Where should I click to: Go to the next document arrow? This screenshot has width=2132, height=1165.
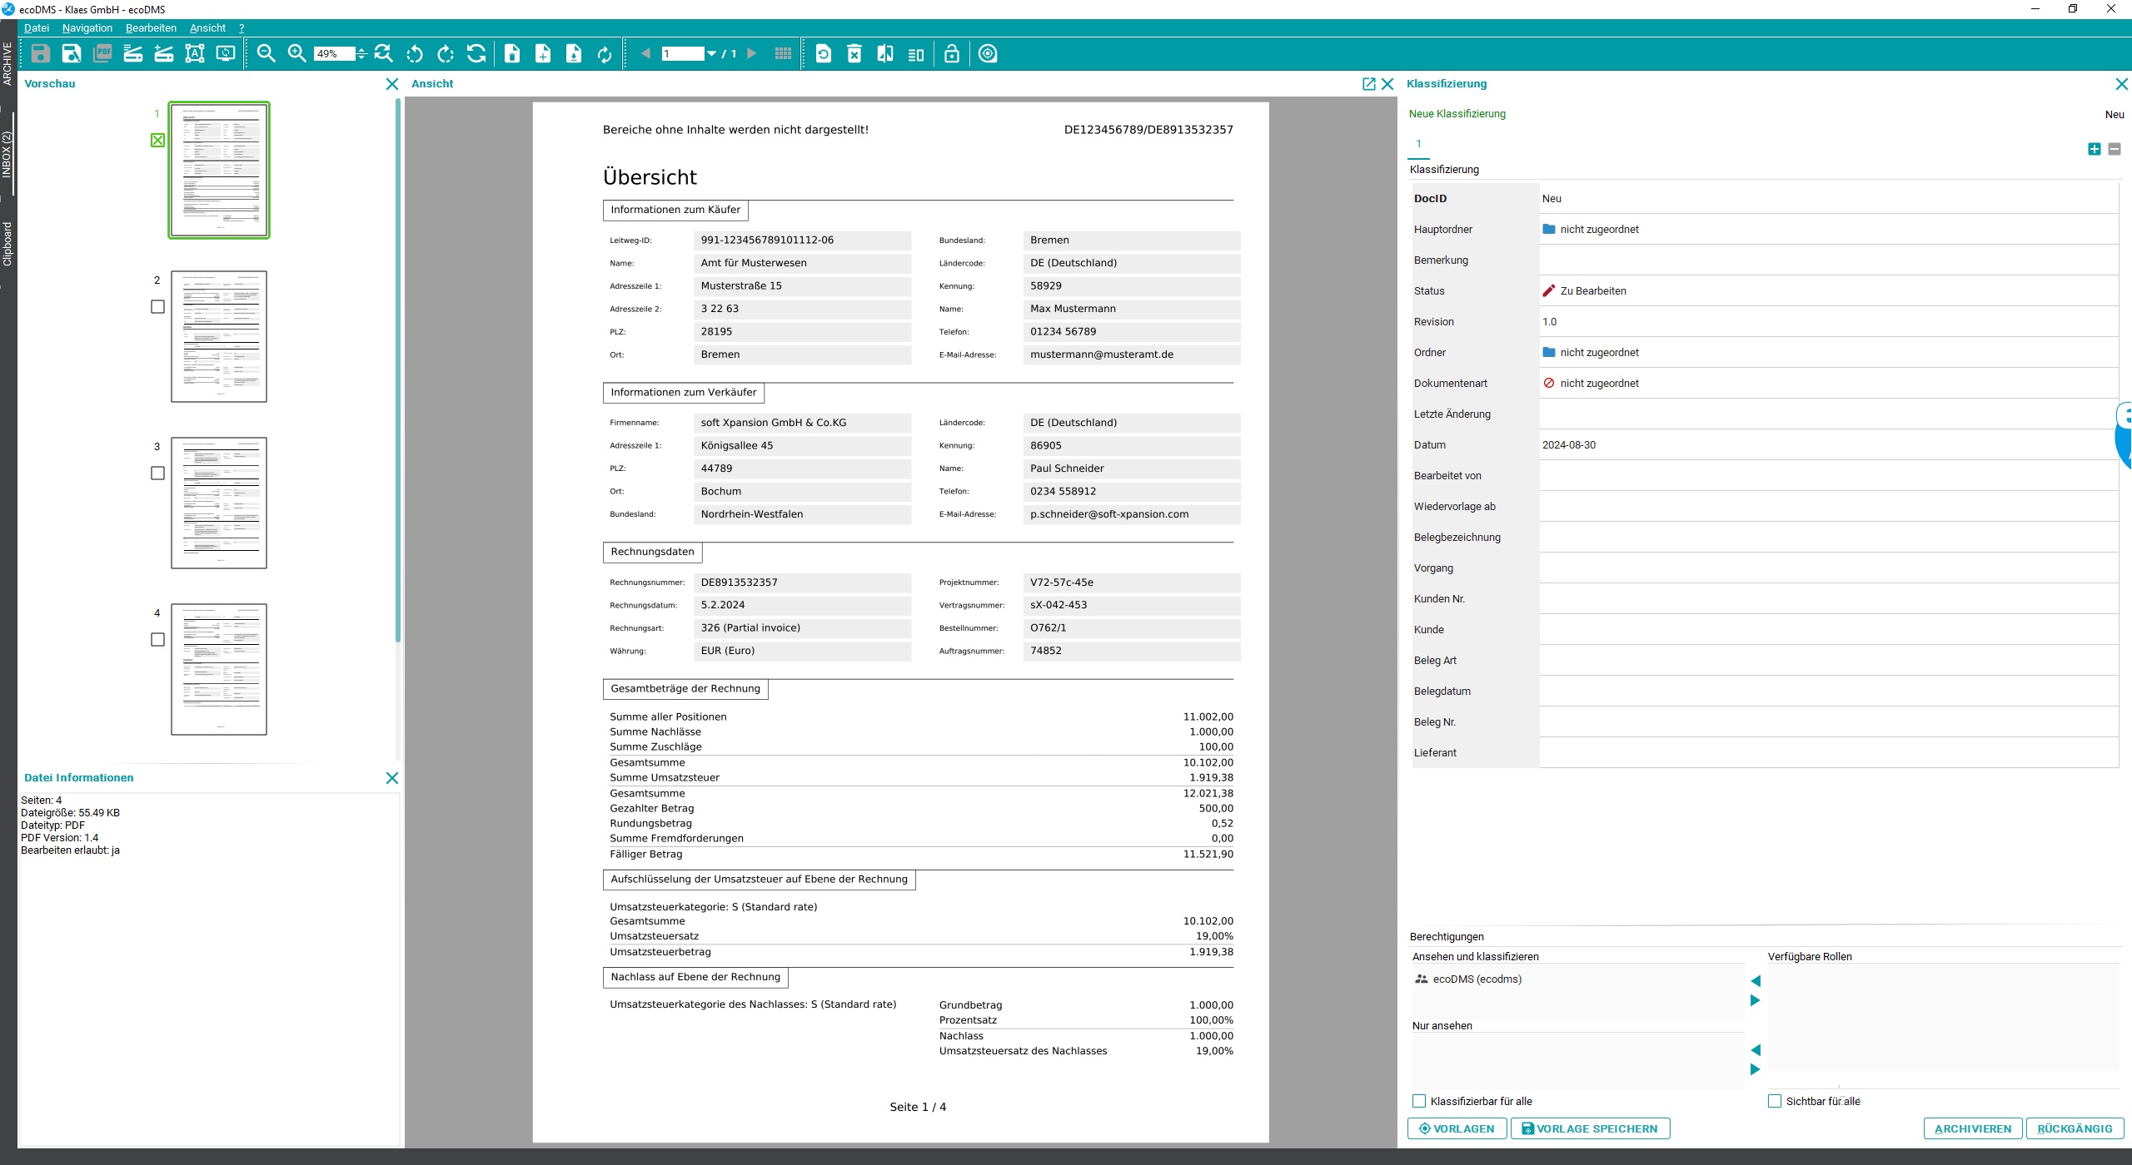click(752, 54)
